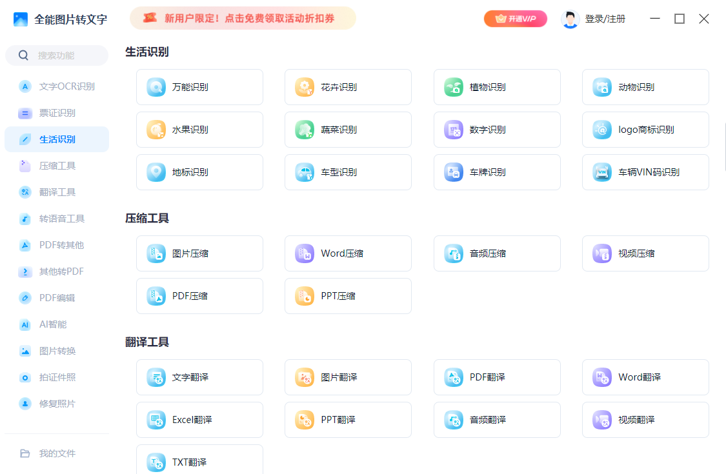This screenshot has width=726, height=474.
Task: Go to 票证识别 sidebar section
Action: click(x=57, y=113)
